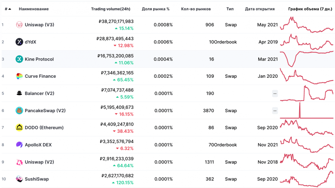Viewport: 335px width, 188px height.
Task: Click 0.0008% market share for Uniswap (V3)
Action: [163, 25]
